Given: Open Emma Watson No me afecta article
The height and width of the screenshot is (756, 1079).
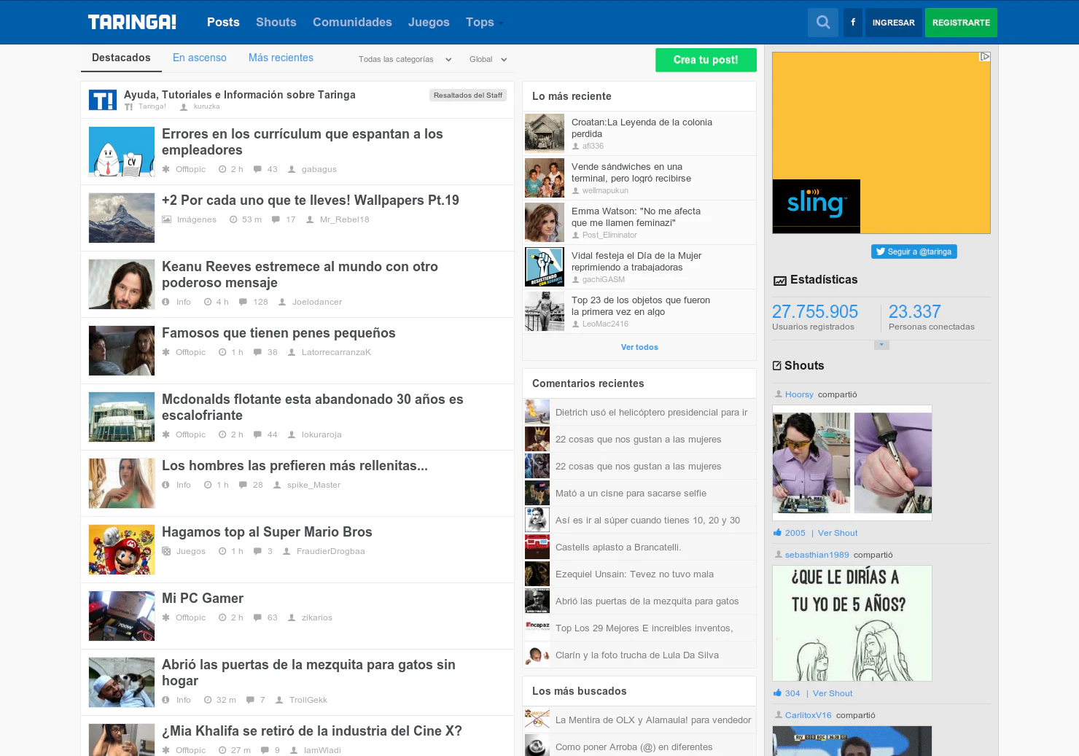Looking at the screenshot, I should [x=636, y=217].
